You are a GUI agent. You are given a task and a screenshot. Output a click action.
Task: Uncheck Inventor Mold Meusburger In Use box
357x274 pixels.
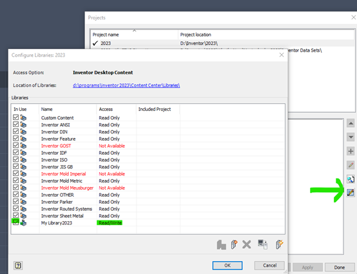[x=15, y=187]
